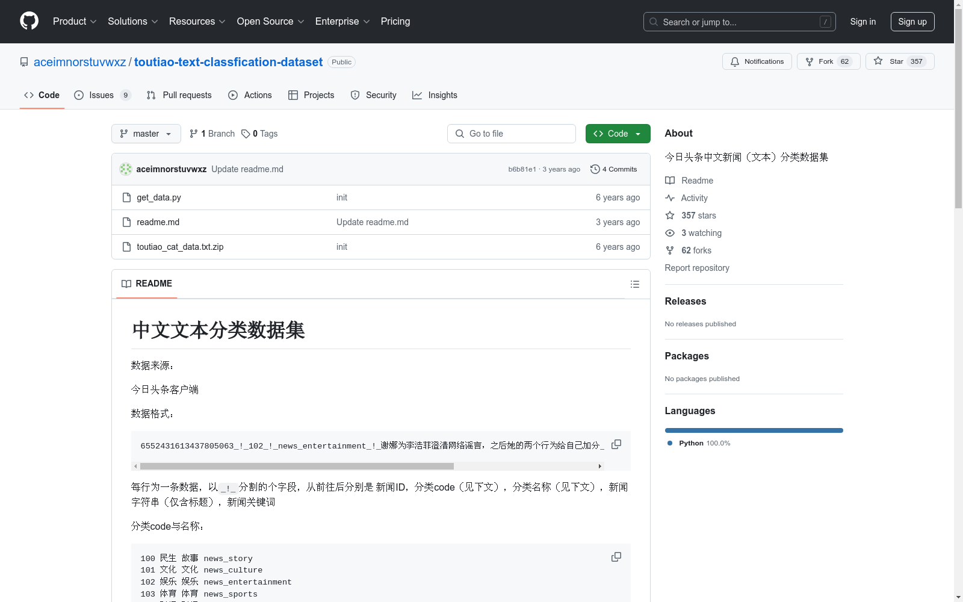The width and height of the screenshot is (963, 602).
Task: Open the README outline icon
Action: click(x=634, y=284)
